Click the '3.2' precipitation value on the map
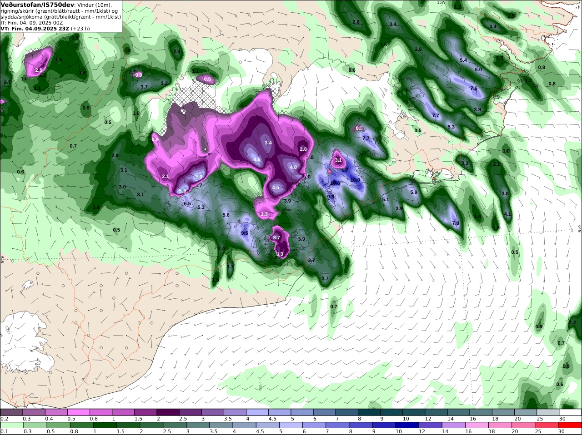The image size is (582, 435). (x=164, y=84)
